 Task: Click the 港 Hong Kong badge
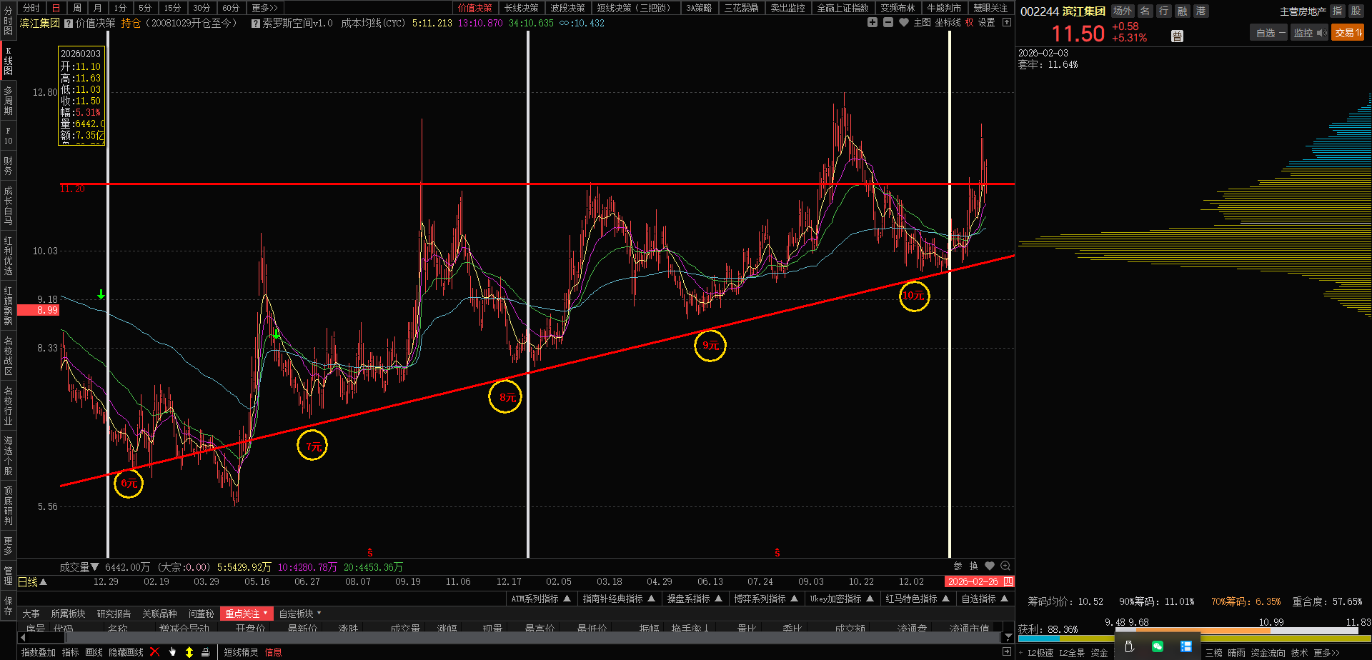[1201, 11]
